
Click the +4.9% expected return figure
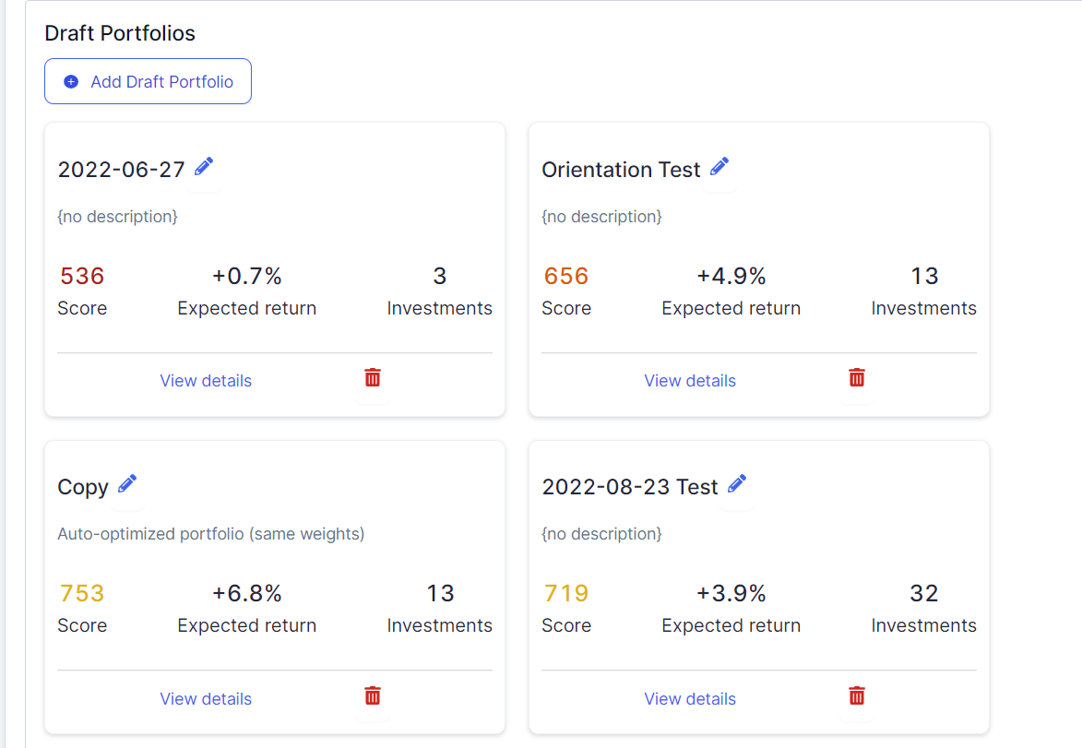[x=731, y=276]
